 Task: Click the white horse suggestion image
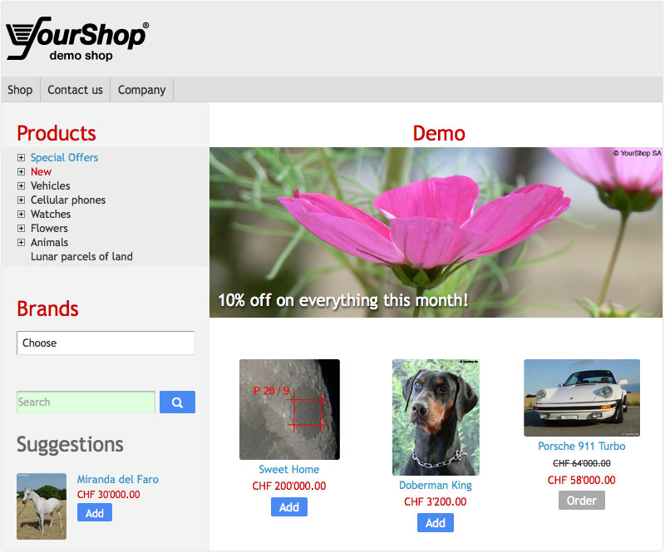[x=42, y=506]
